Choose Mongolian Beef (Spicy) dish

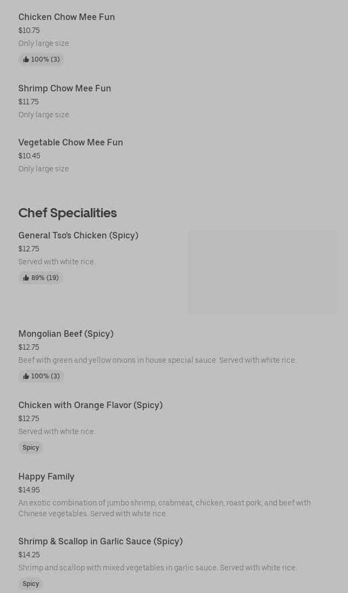[65, 334]
